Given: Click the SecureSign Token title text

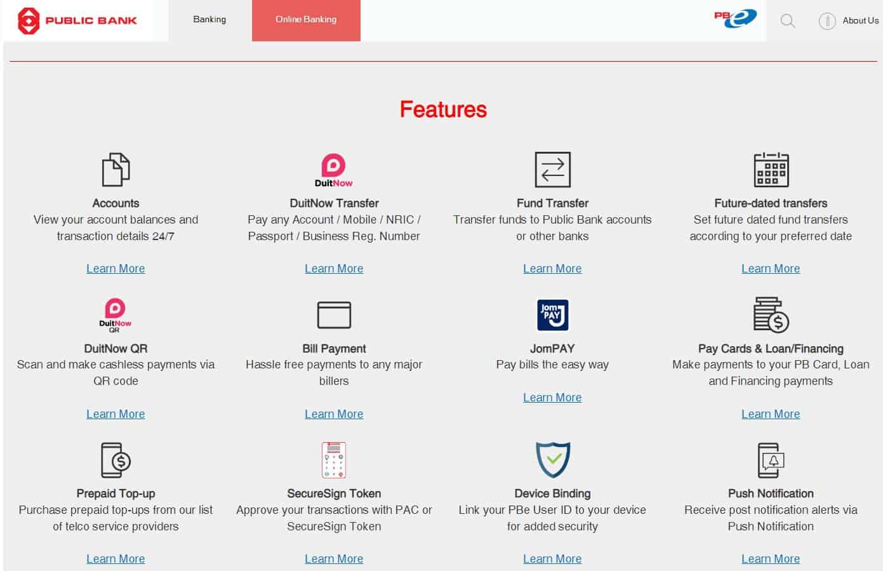Looking at the screenshot, I should pos(334,494).
